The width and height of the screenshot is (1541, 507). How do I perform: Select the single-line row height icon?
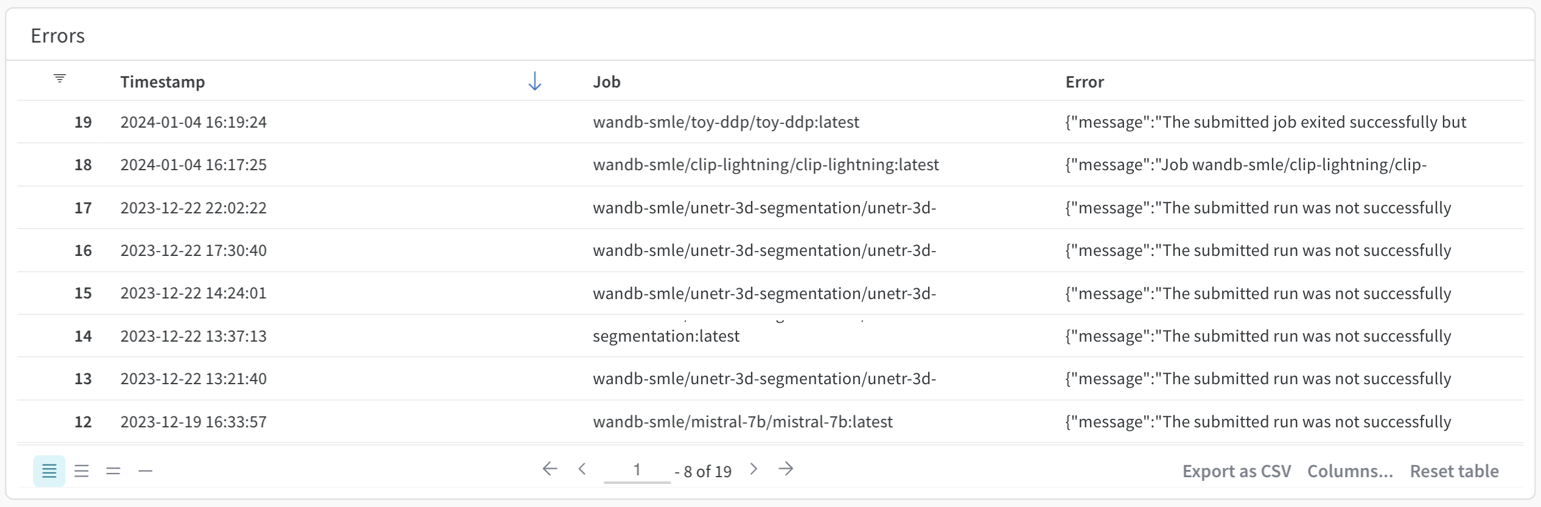(145, 471)
